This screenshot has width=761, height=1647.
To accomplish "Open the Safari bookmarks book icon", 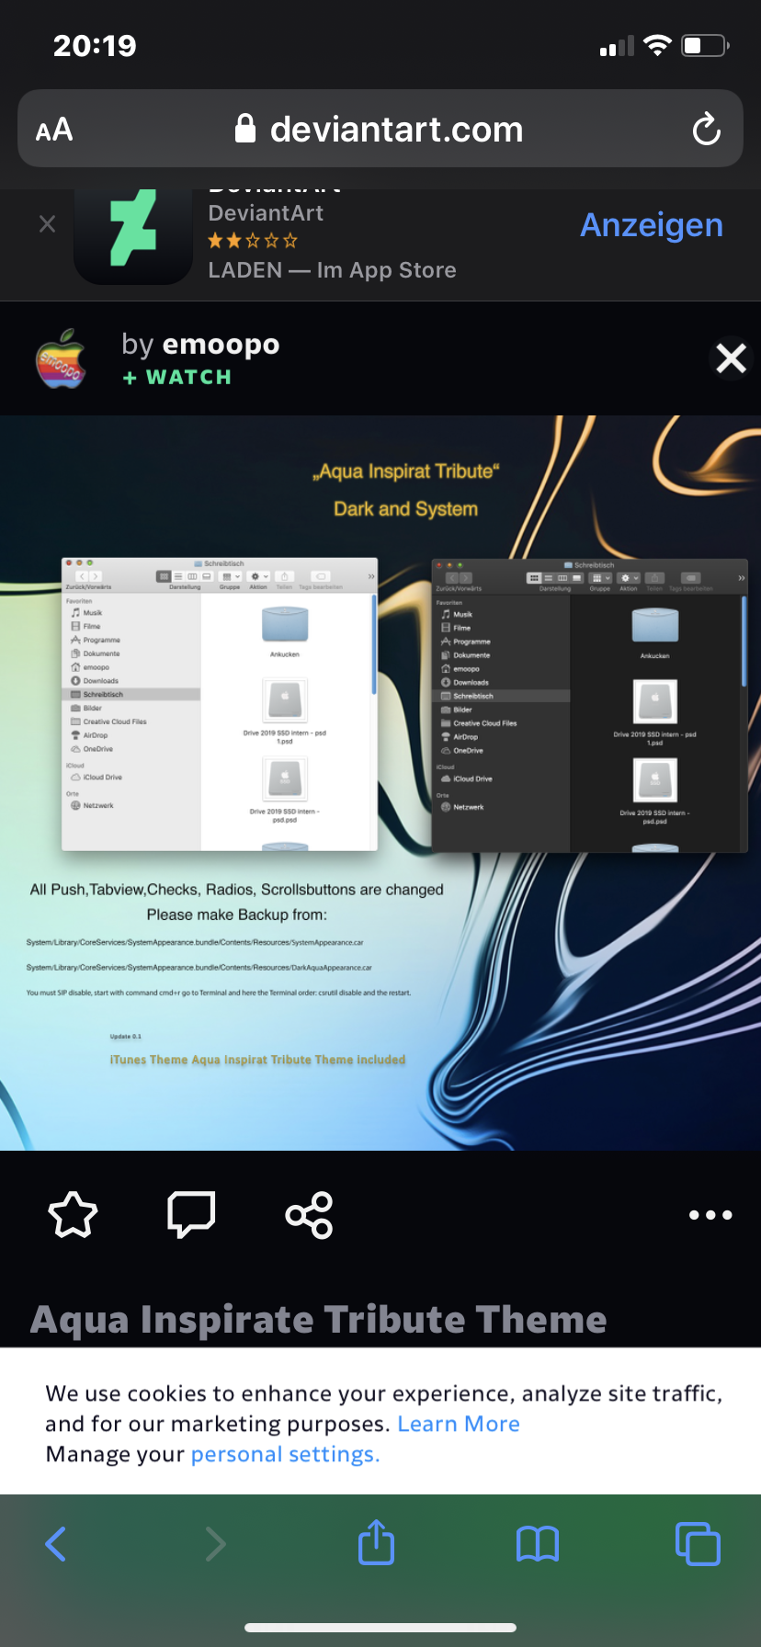I will (538, 1544).
